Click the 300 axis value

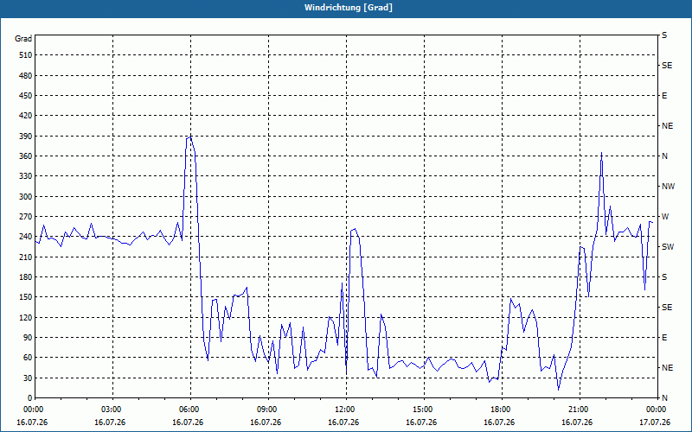click(25, 197)
